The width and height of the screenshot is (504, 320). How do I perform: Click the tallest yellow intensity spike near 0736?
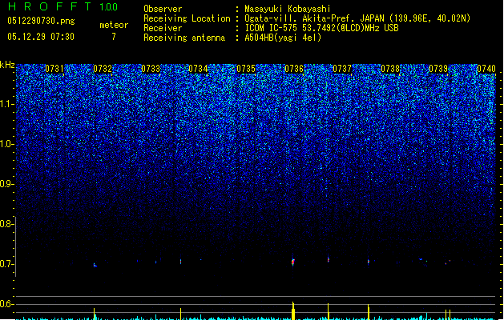(x=293, y=310)
